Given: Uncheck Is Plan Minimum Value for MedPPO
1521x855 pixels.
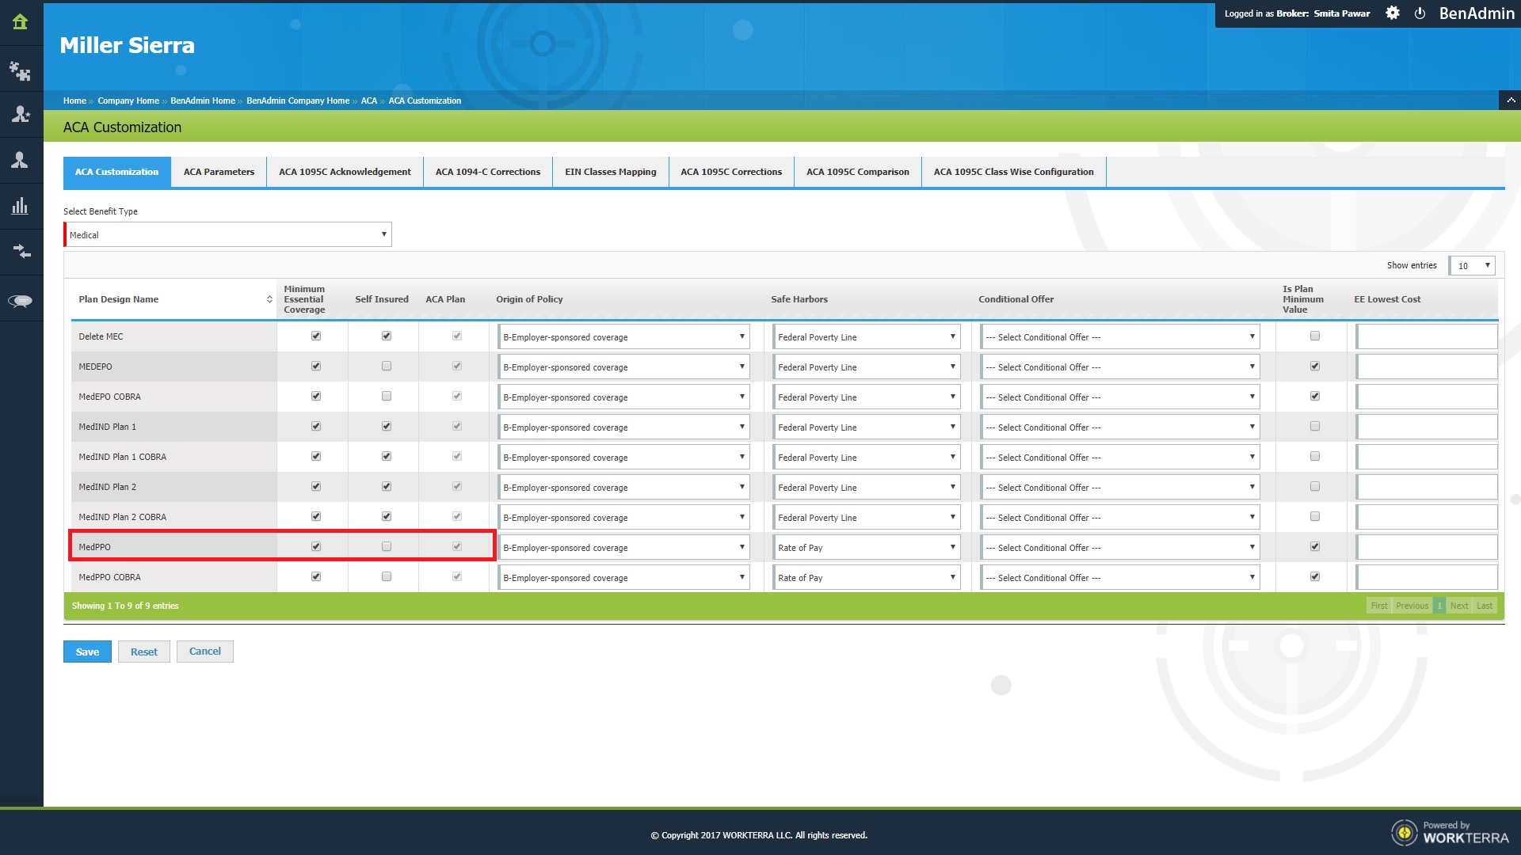Looking at the screenshot, I should pyautogui.click(x=1315, y=546).
